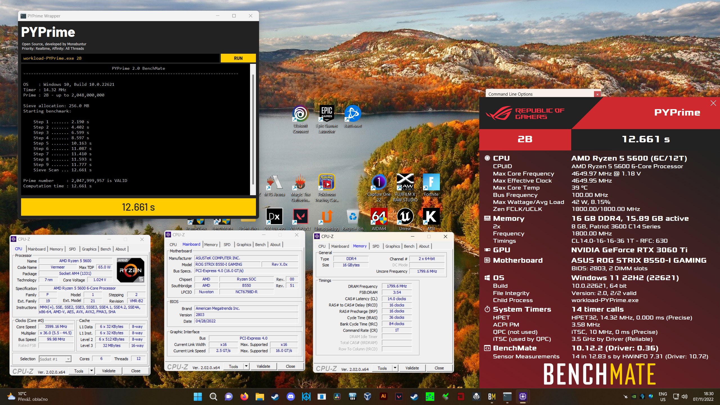This screenshot has height=405, width=720.
Task: Click the ROG STRIX B550-I GAMING model field
Action: (x=228, y=264)
